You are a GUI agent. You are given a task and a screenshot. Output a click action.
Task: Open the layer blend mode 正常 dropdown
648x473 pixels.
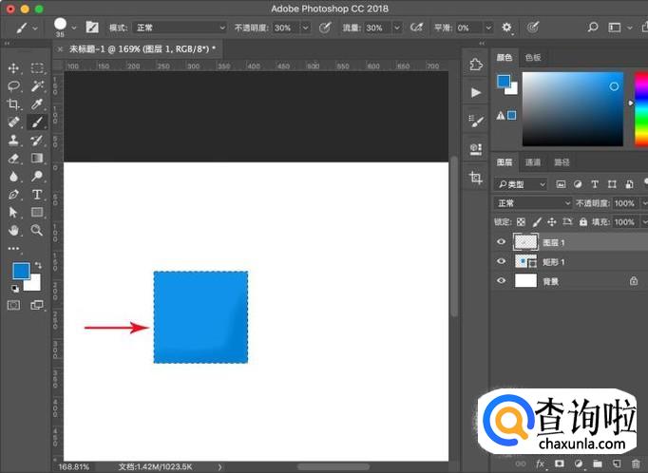click(x=533, y=203)
